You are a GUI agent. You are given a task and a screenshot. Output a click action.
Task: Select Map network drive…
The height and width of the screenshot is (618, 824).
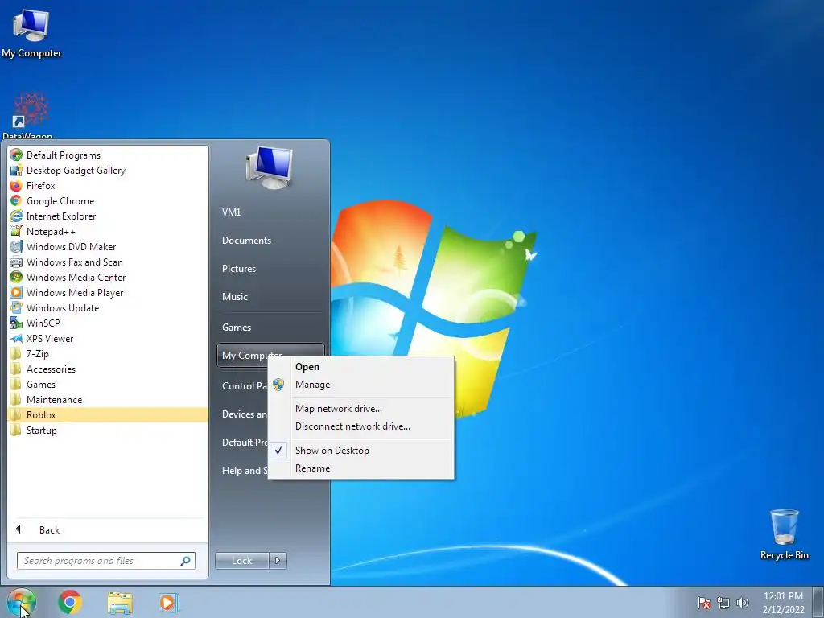[x=361, y=408]
